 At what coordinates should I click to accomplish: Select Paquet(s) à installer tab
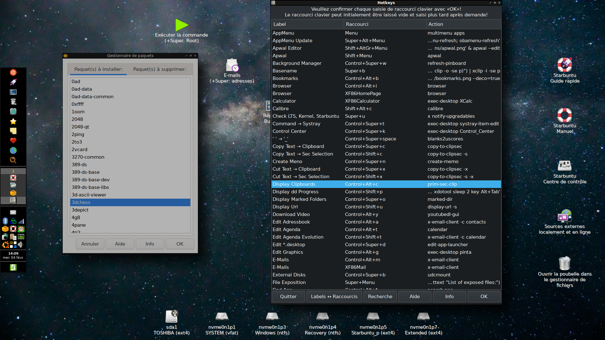point(98,69)
